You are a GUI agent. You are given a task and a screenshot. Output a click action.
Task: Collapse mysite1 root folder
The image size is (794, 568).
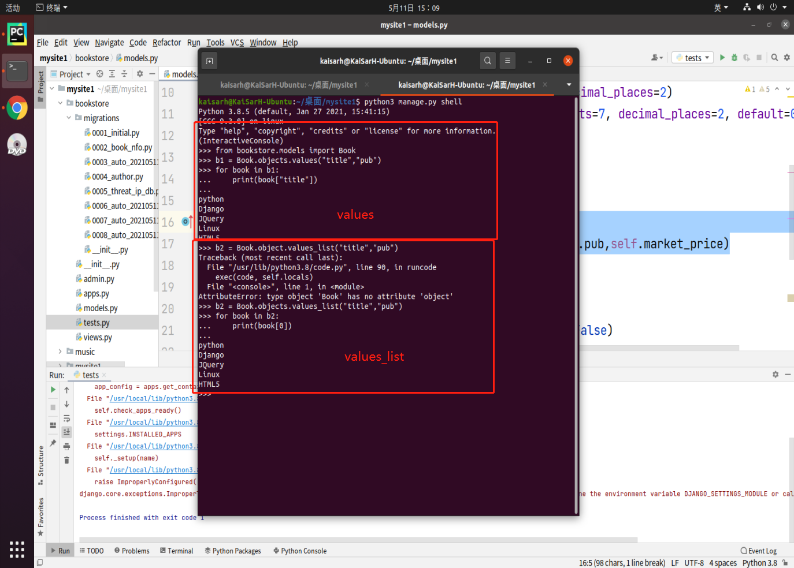[x=52, y=88]
